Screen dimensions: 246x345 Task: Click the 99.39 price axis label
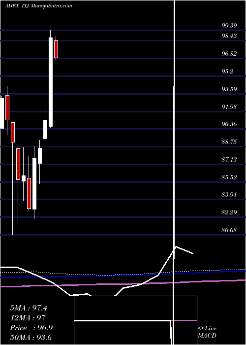coord(229,25)
